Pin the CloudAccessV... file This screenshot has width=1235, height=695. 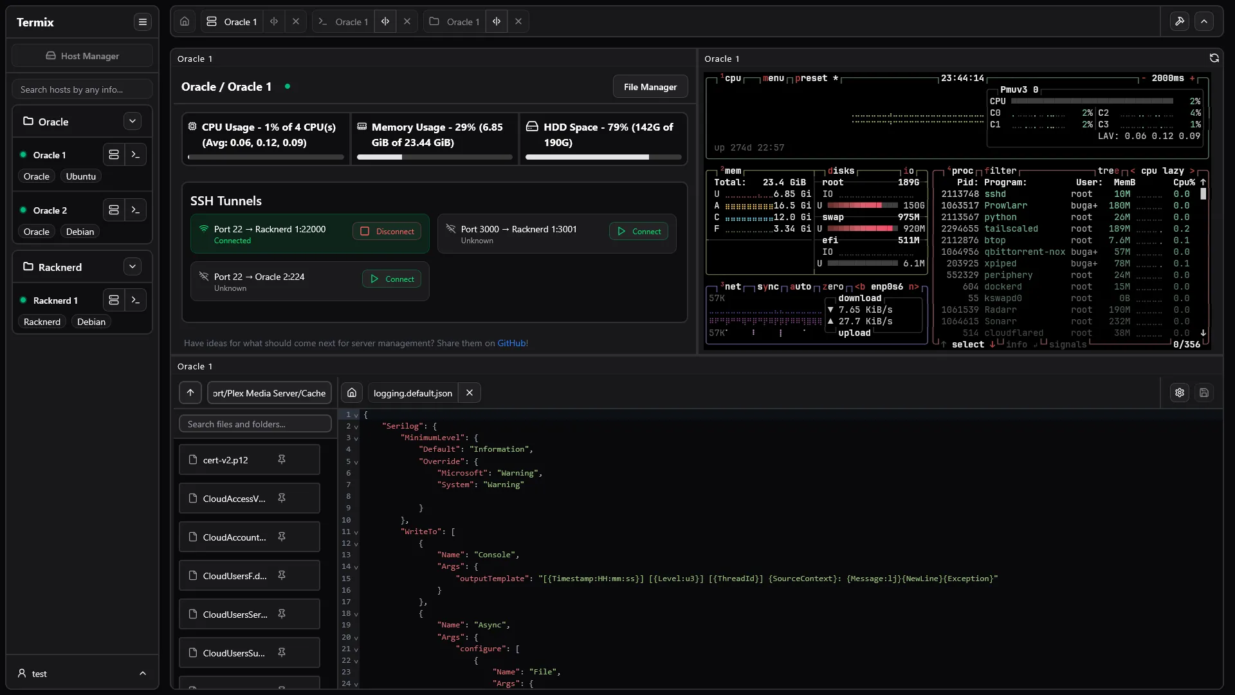[x=282, y=498]
